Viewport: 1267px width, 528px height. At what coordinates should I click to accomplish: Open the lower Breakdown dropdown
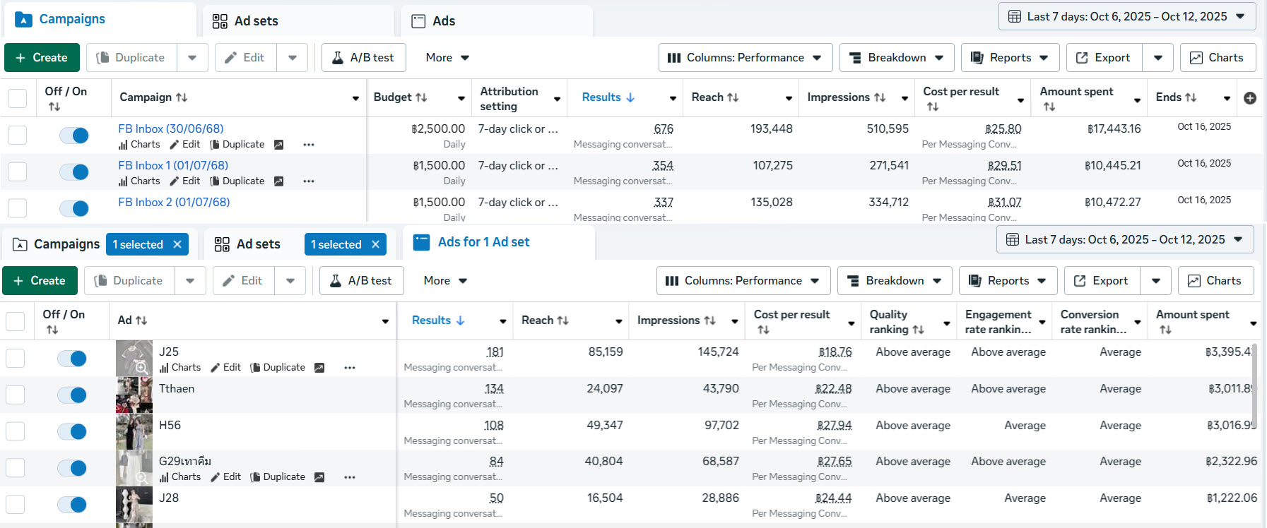coord(894,281)
